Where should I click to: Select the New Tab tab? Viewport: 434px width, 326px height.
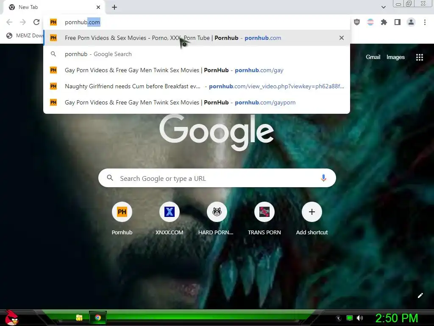(x=54, y=7)
